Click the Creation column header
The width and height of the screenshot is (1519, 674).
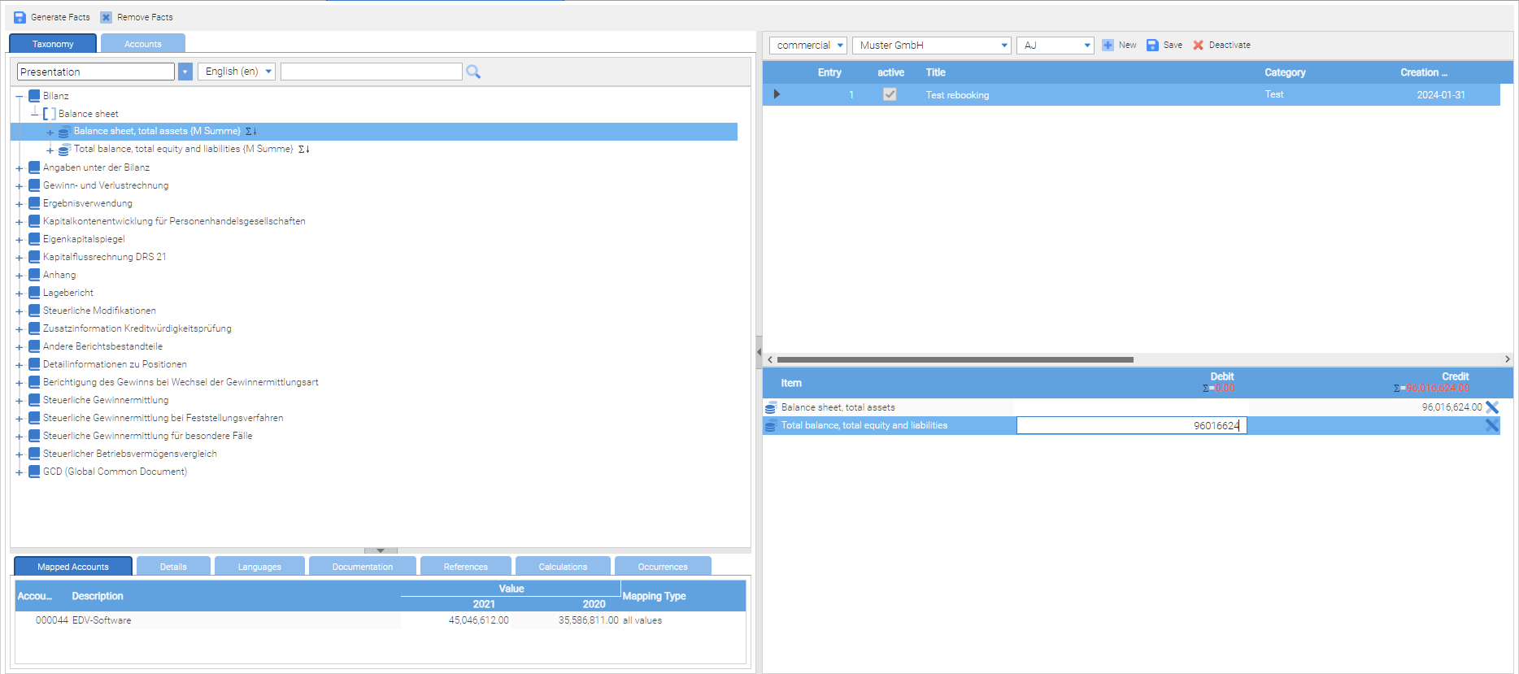pyautogui.click(x=1423, y=72)
